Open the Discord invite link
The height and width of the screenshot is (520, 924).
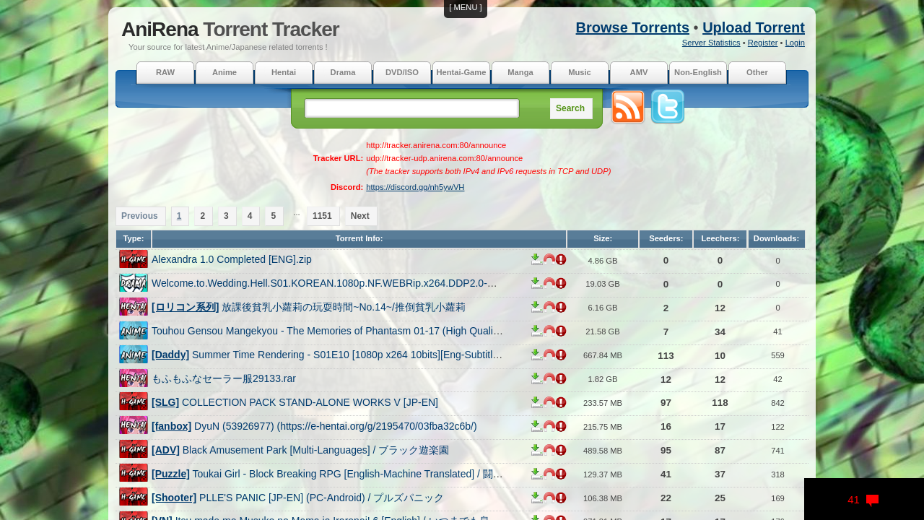click(415, 187)
